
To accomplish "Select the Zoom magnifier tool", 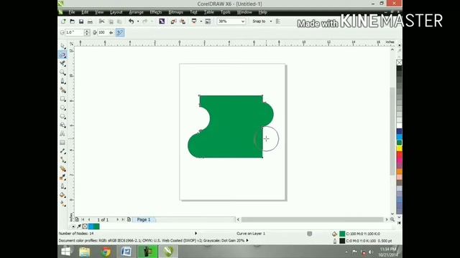I will 63,72.
